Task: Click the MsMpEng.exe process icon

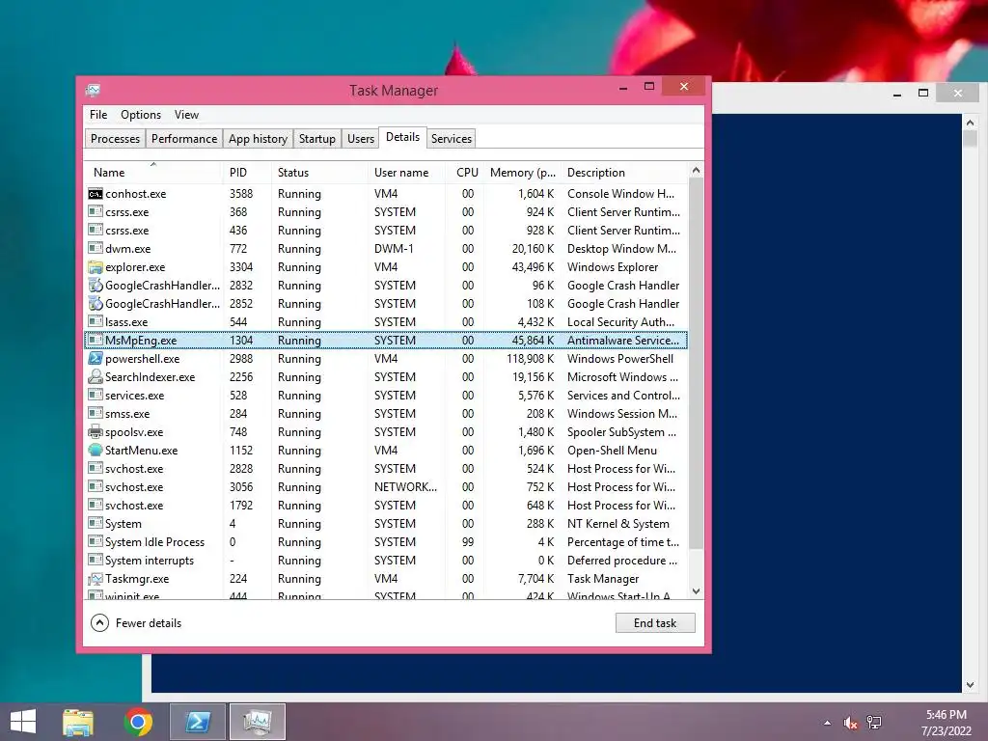Action: tap(96, 341)
